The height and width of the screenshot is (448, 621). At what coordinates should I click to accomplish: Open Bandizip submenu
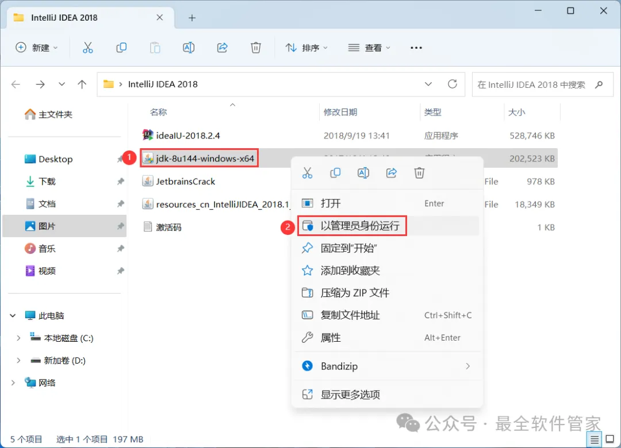pos(388,366)
